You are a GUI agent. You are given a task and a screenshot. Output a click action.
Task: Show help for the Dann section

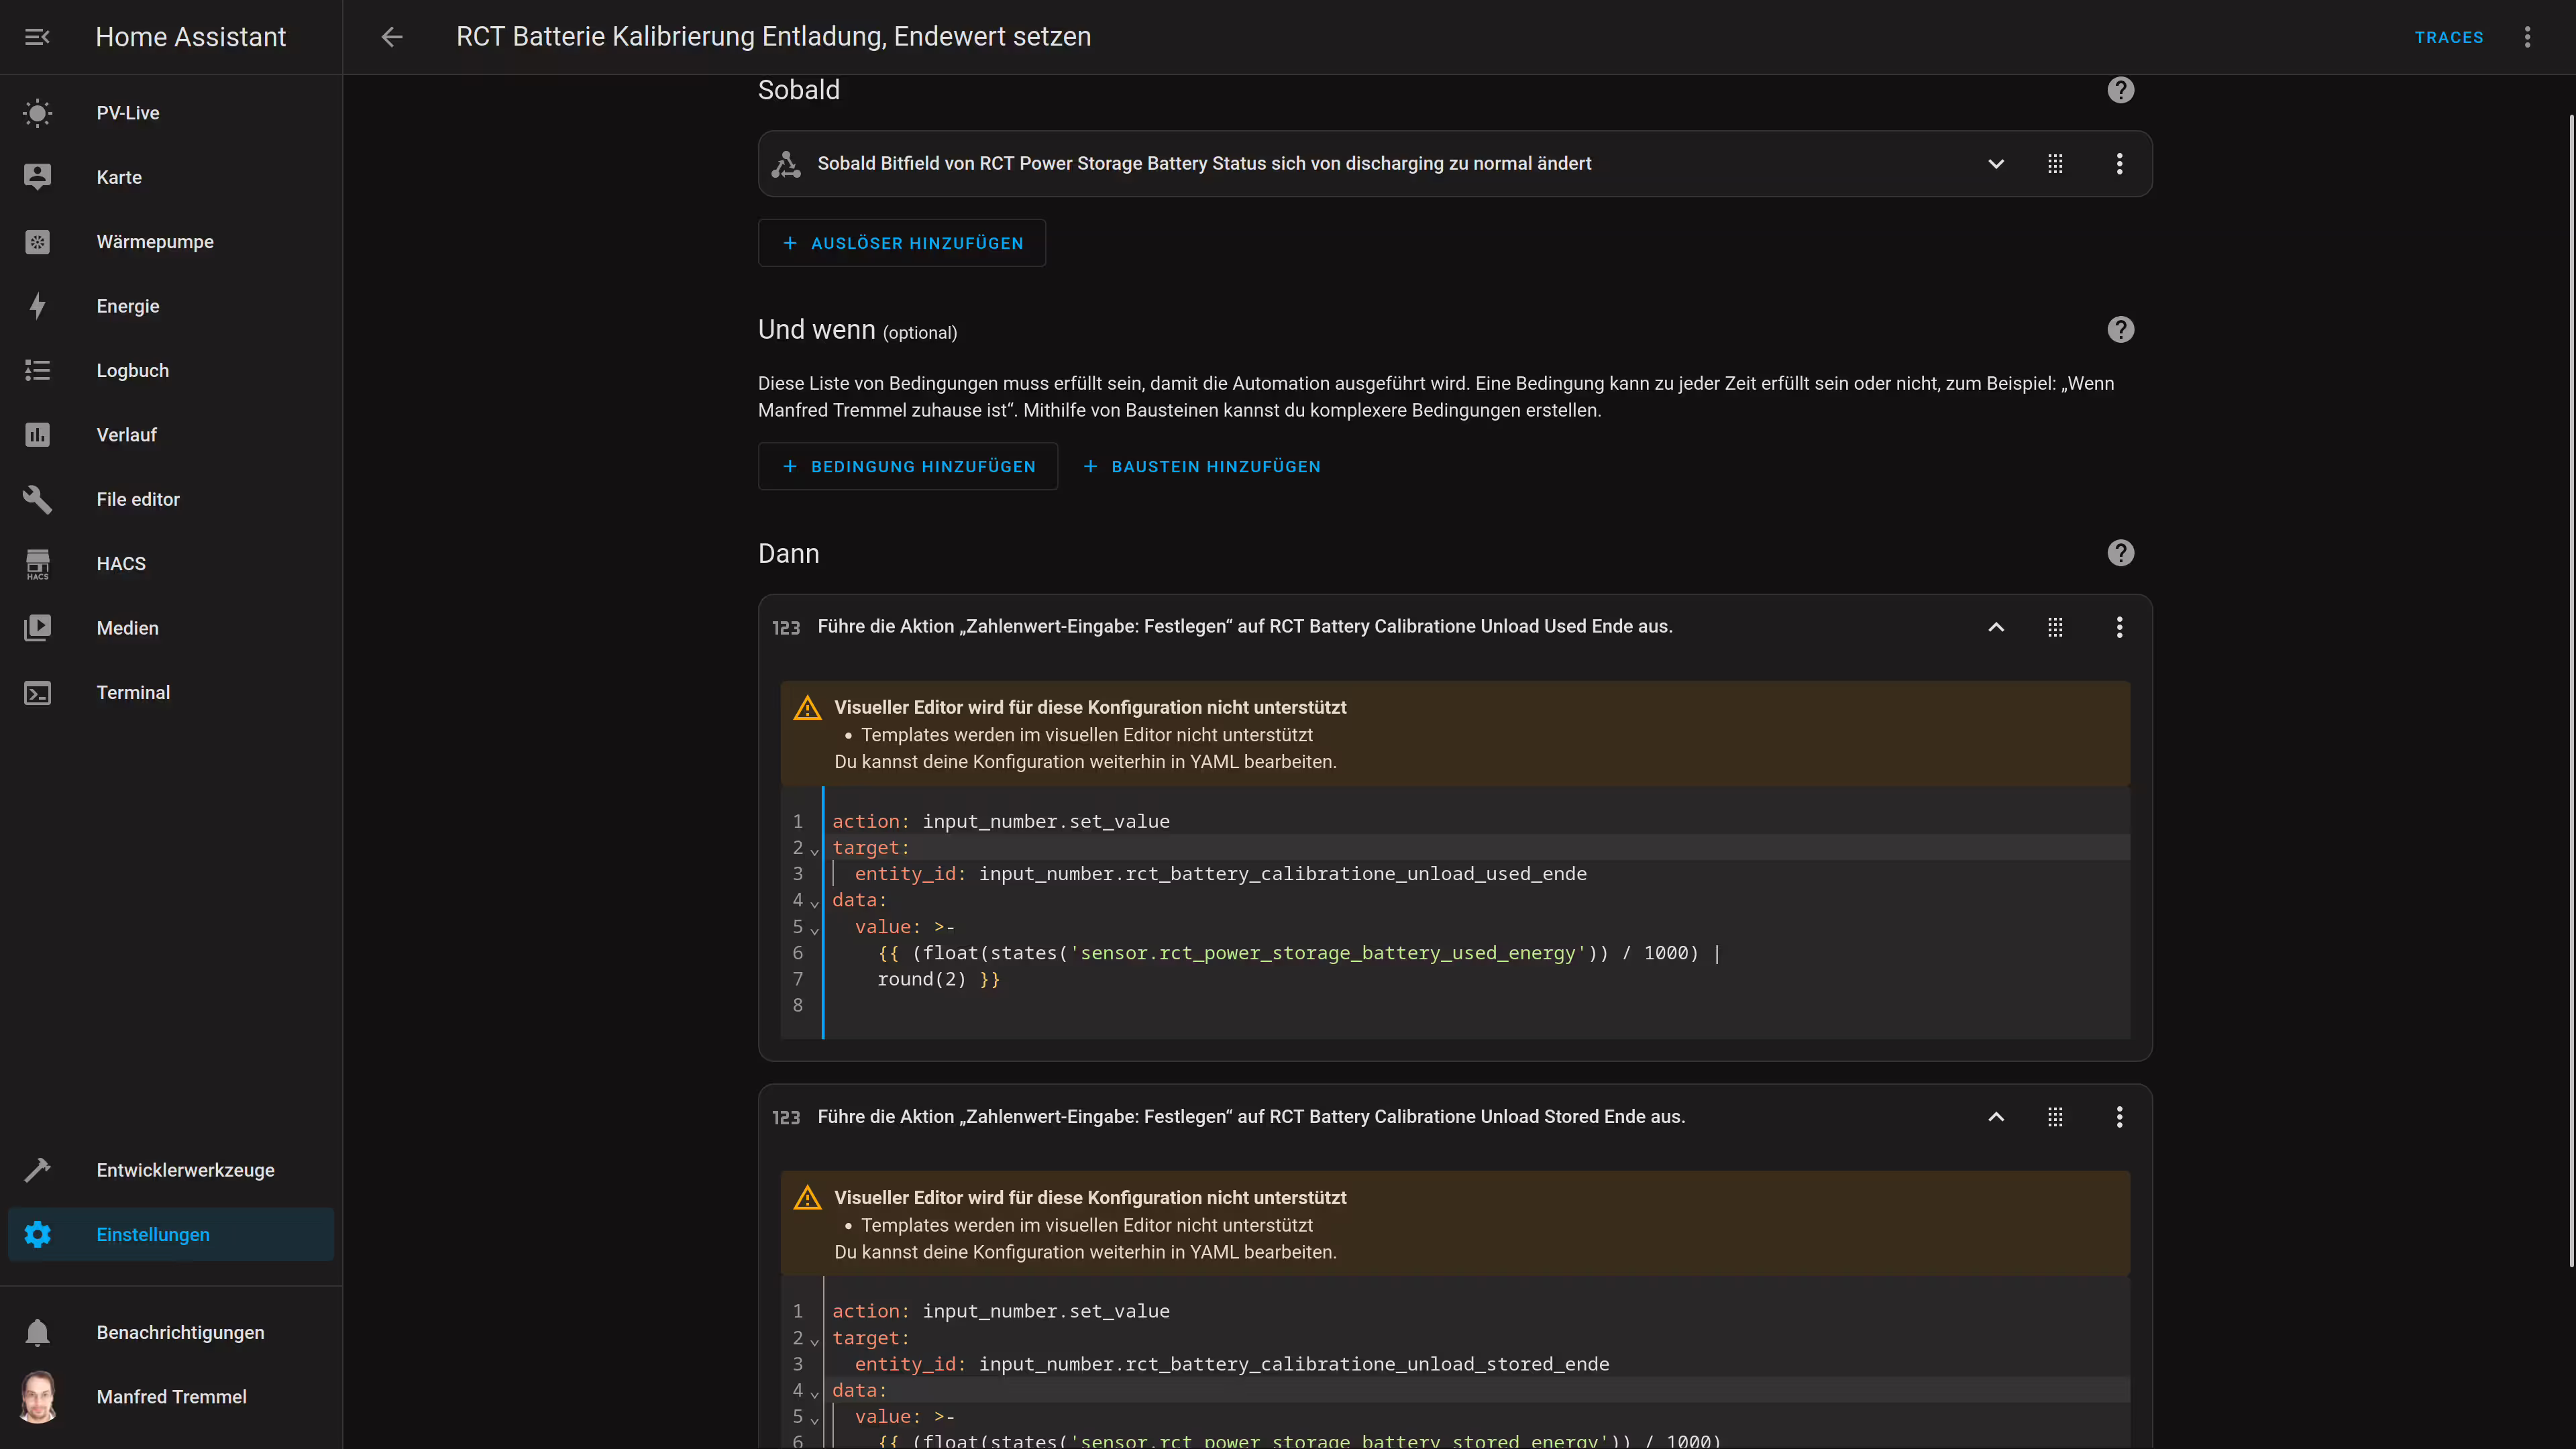(2120, 553)
